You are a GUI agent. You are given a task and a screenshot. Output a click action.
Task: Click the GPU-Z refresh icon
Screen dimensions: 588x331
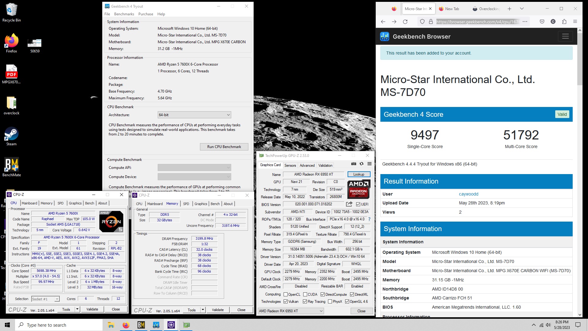tap(361, 164)
